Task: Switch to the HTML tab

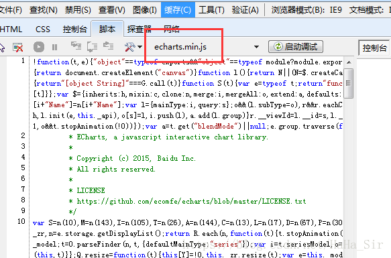Action: 11,29
